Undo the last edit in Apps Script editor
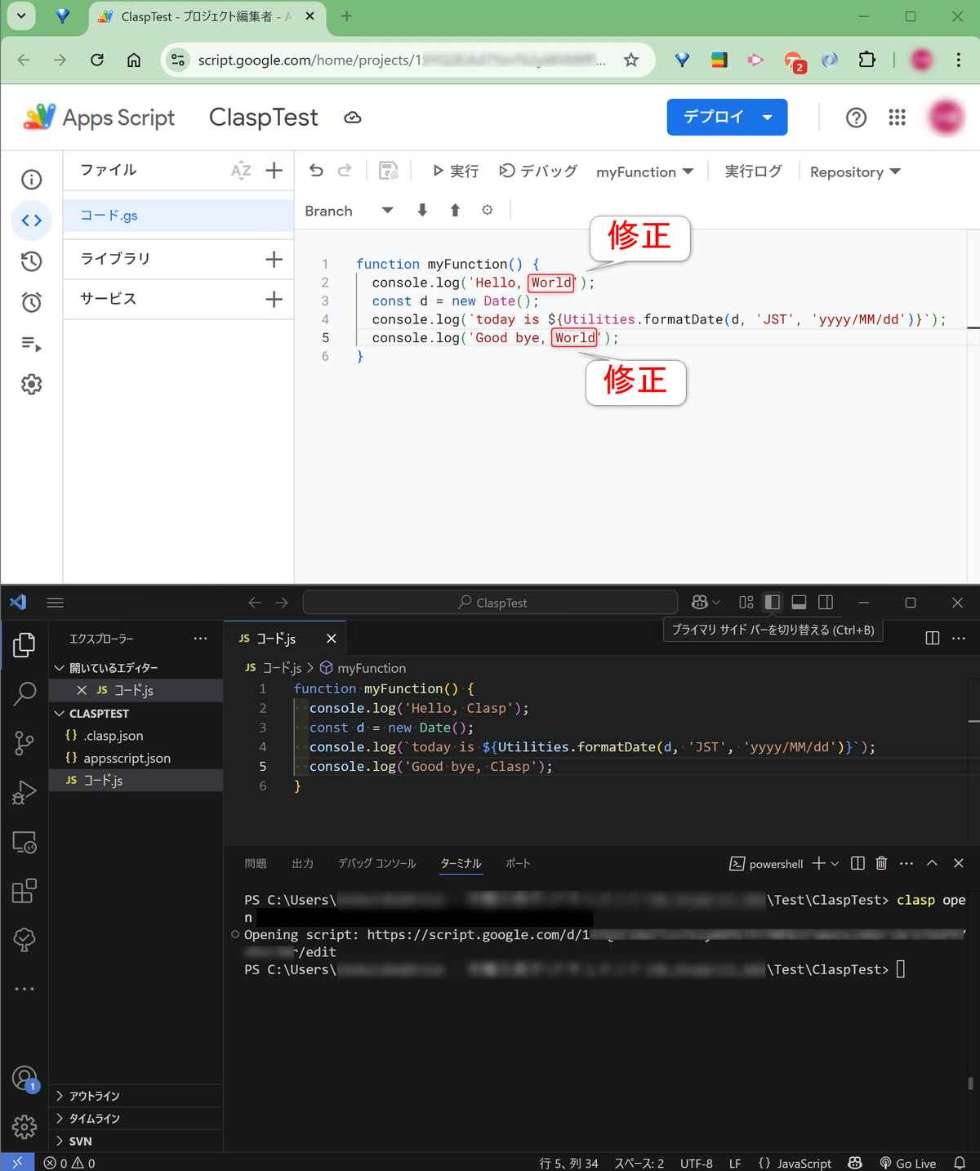 tap(316, 171)
